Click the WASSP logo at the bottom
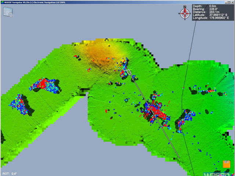 point(216,173)
